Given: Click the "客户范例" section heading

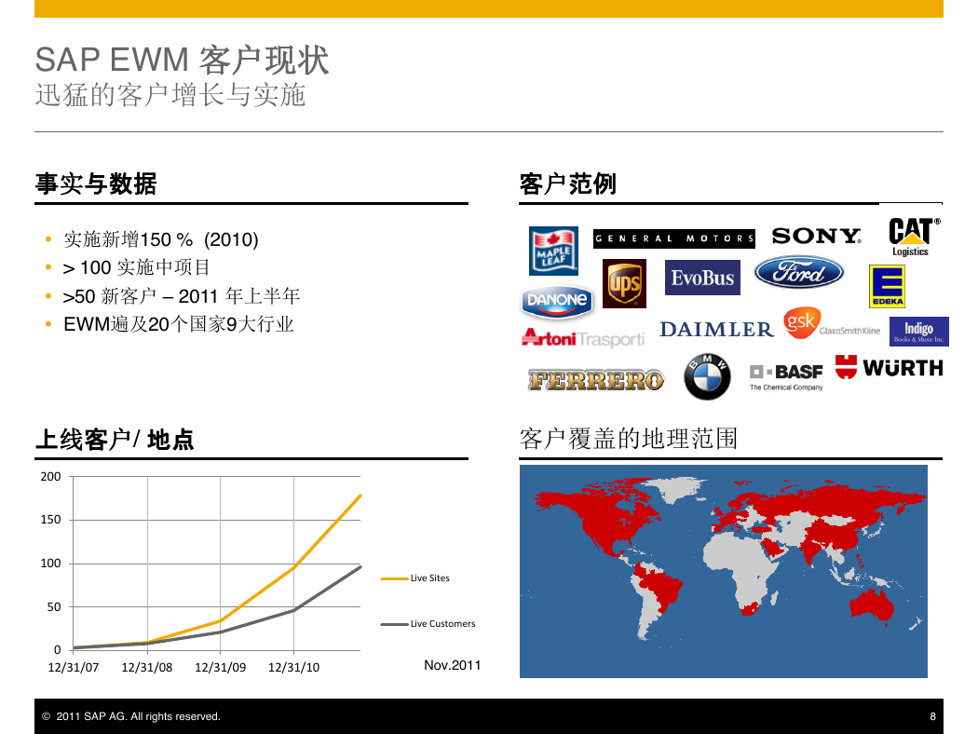Looking at the screenshot, I should (568, 184).
